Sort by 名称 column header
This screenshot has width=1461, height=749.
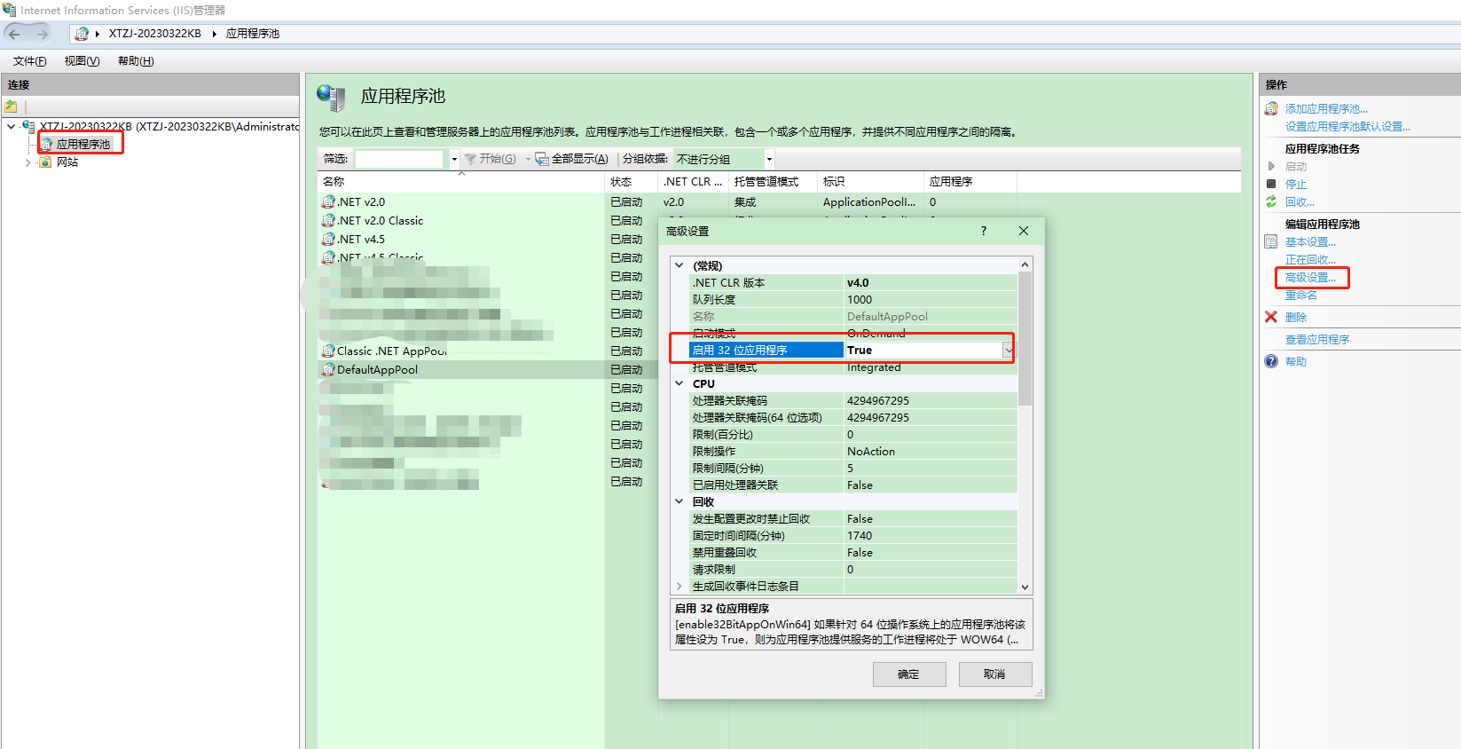[461, 181]
